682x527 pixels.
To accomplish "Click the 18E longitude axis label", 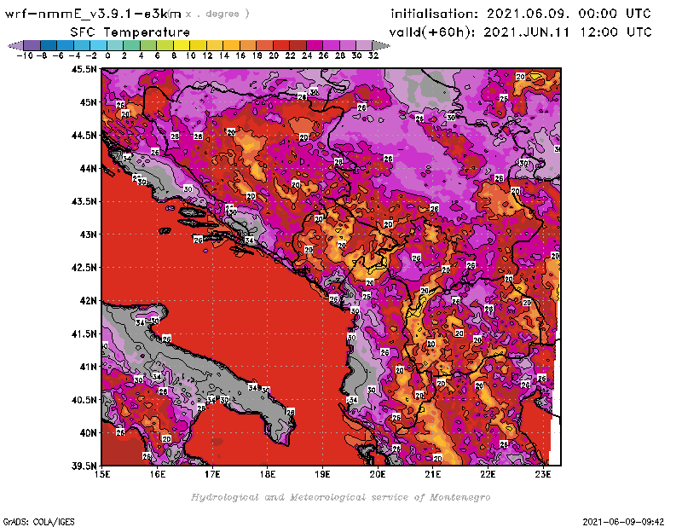I will 268,474.
